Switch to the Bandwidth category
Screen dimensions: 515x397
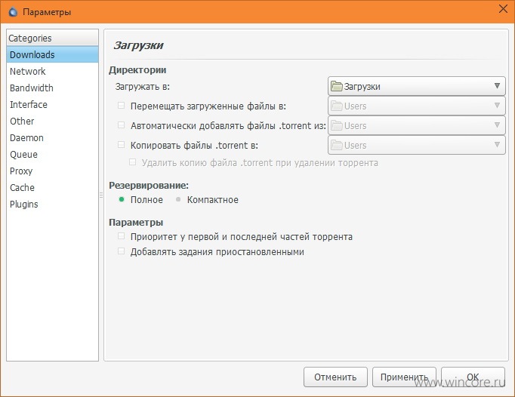click(x=52, y=88)
